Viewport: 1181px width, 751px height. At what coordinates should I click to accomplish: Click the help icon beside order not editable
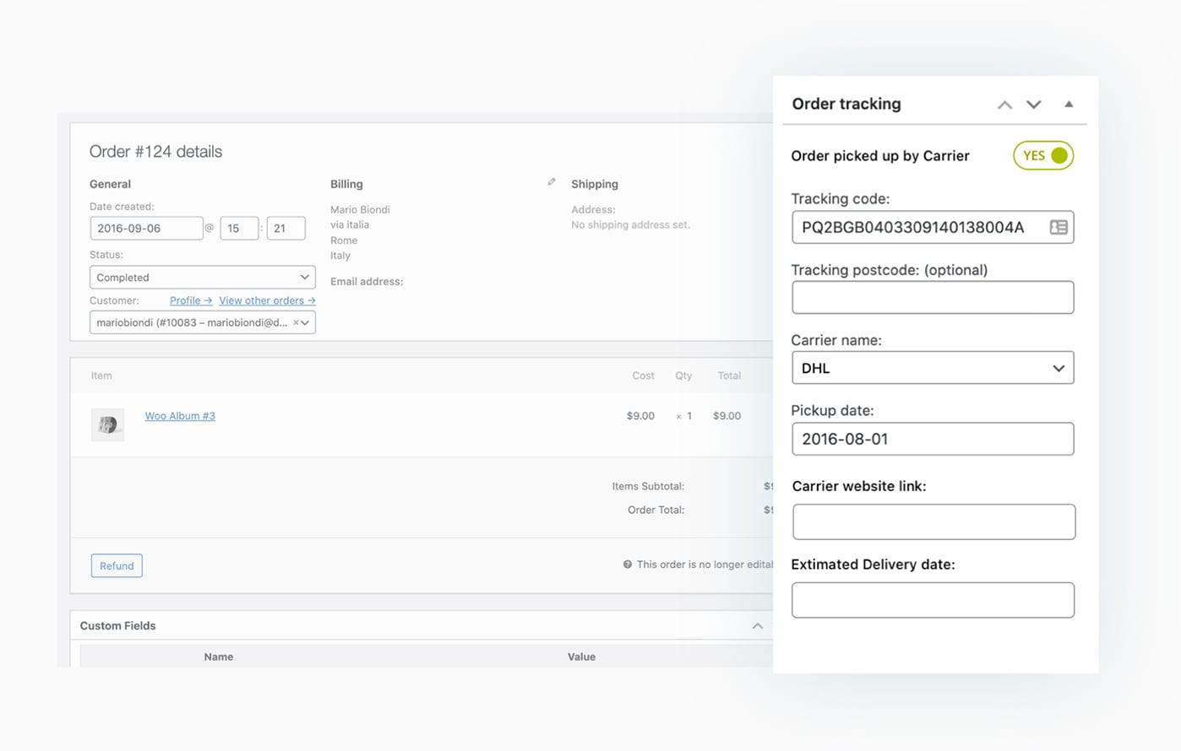pos(628,565)
